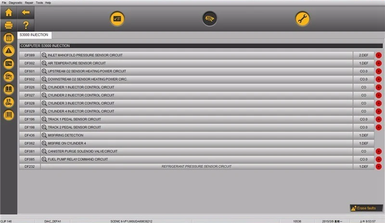The height and width of the screenshot is (223, 385).
Task: Open help with the question mark icon
Action: point(26,25)
